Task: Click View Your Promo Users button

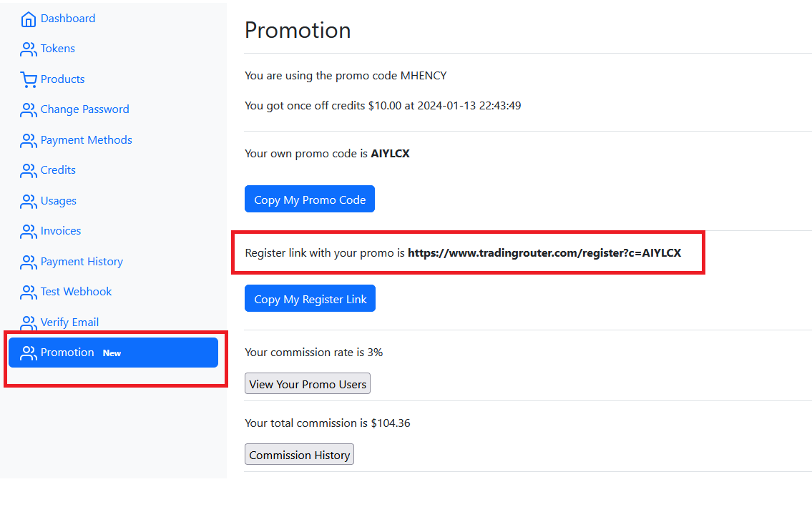Action: 308,384
